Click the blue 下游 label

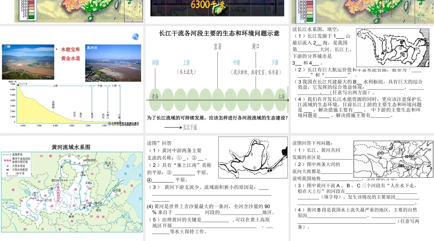pos(275,63)
